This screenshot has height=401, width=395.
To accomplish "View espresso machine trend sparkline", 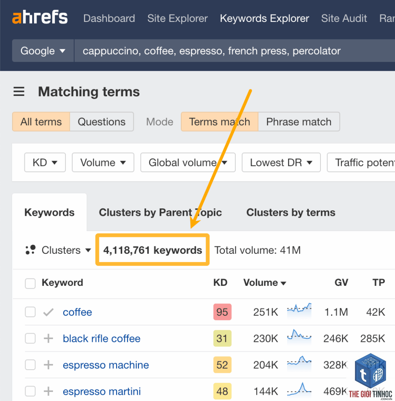I will [299, 363].
